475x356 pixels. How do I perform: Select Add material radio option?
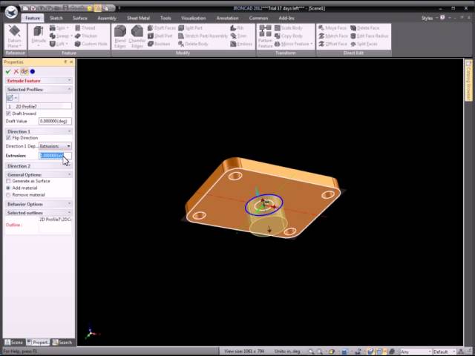8,188
